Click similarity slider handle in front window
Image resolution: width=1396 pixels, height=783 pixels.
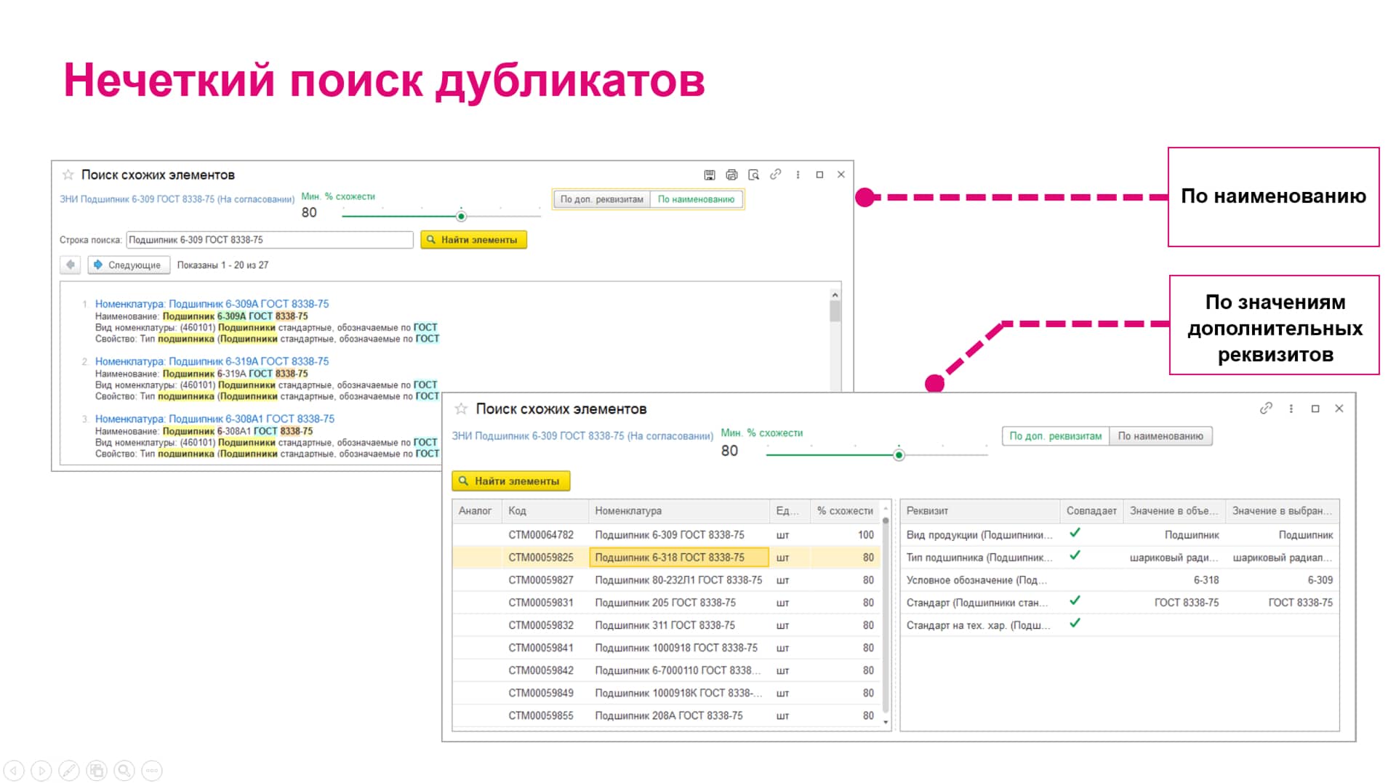coord(899,455)
